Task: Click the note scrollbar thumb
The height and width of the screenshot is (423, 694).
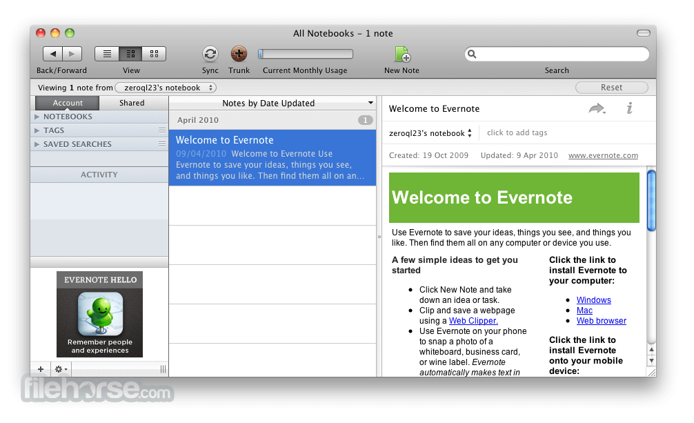Action: tap(651, 200)
